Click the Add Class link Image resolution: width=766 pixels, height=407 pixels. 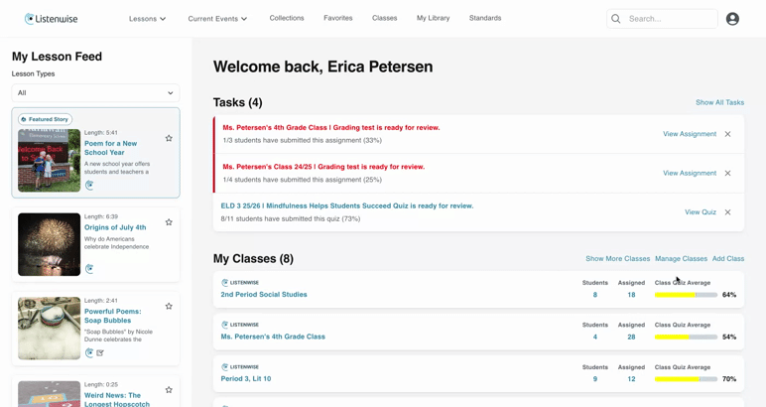(x=728, y=258)
